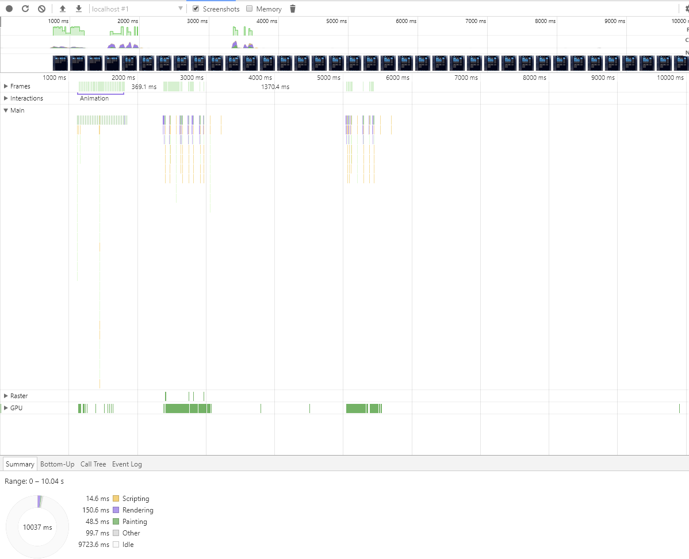Reload the page and profile it
689x559 pixels.
25,9
